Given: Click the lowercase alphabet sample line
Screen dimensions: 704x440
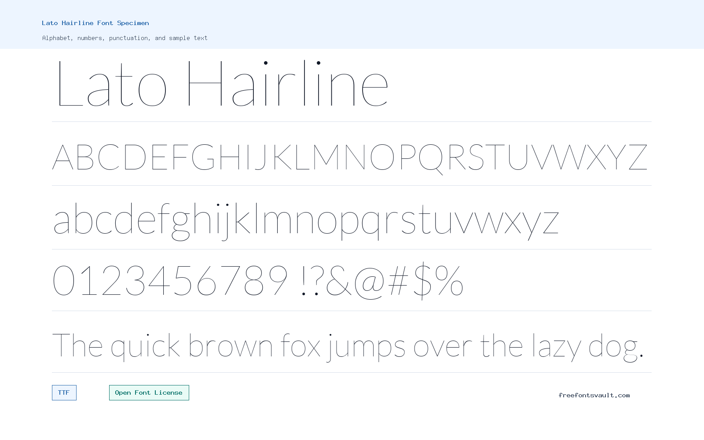Looking at the screenshot, I should click(306, 221).
